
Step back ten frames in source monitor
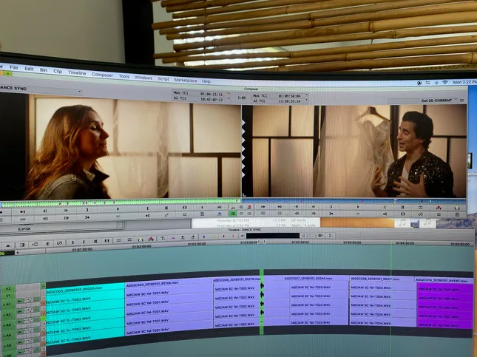click(45, 218)
